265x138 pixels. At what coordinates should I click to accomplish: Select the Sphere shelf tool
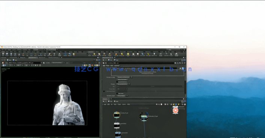pos(7,54)
